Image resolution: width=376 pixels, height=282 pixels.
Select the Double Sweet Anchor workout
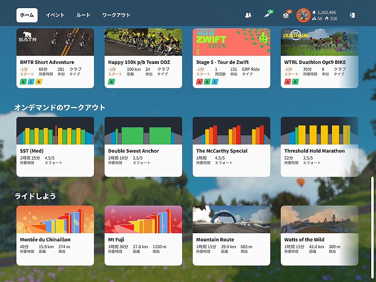143,146
